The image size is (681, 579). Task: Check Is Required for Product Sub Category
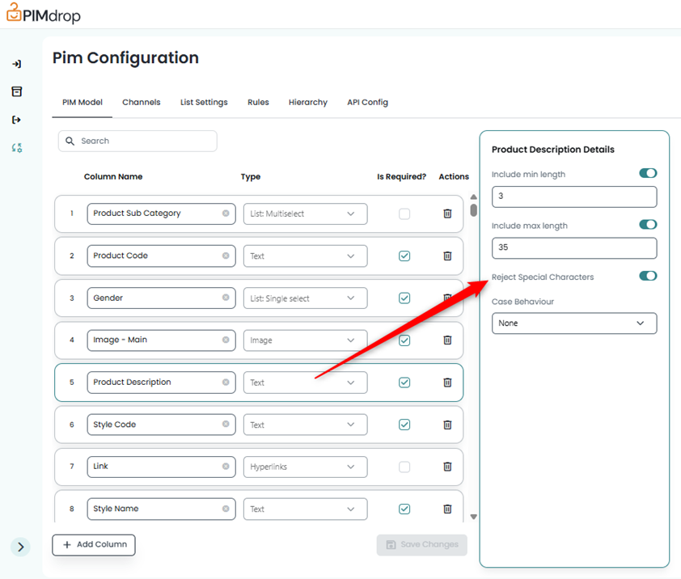[404, 214]
